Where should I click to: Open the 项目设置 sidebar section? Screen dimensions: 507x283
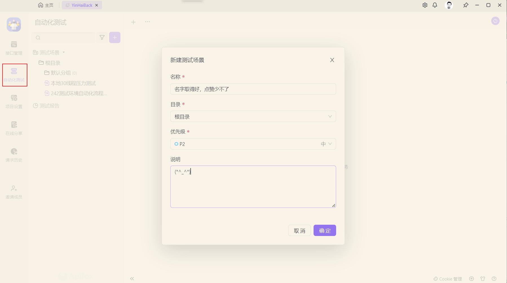tap(14, 102)
